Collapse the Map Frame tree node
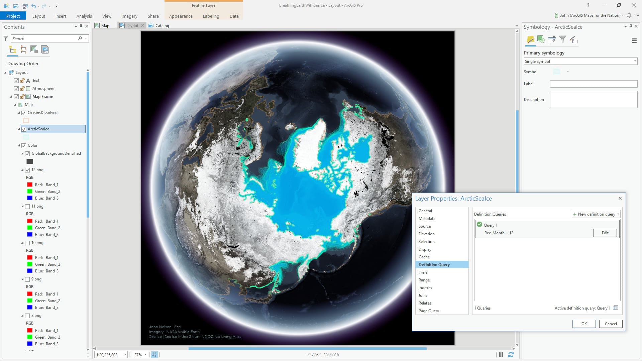 pos(11,97)
